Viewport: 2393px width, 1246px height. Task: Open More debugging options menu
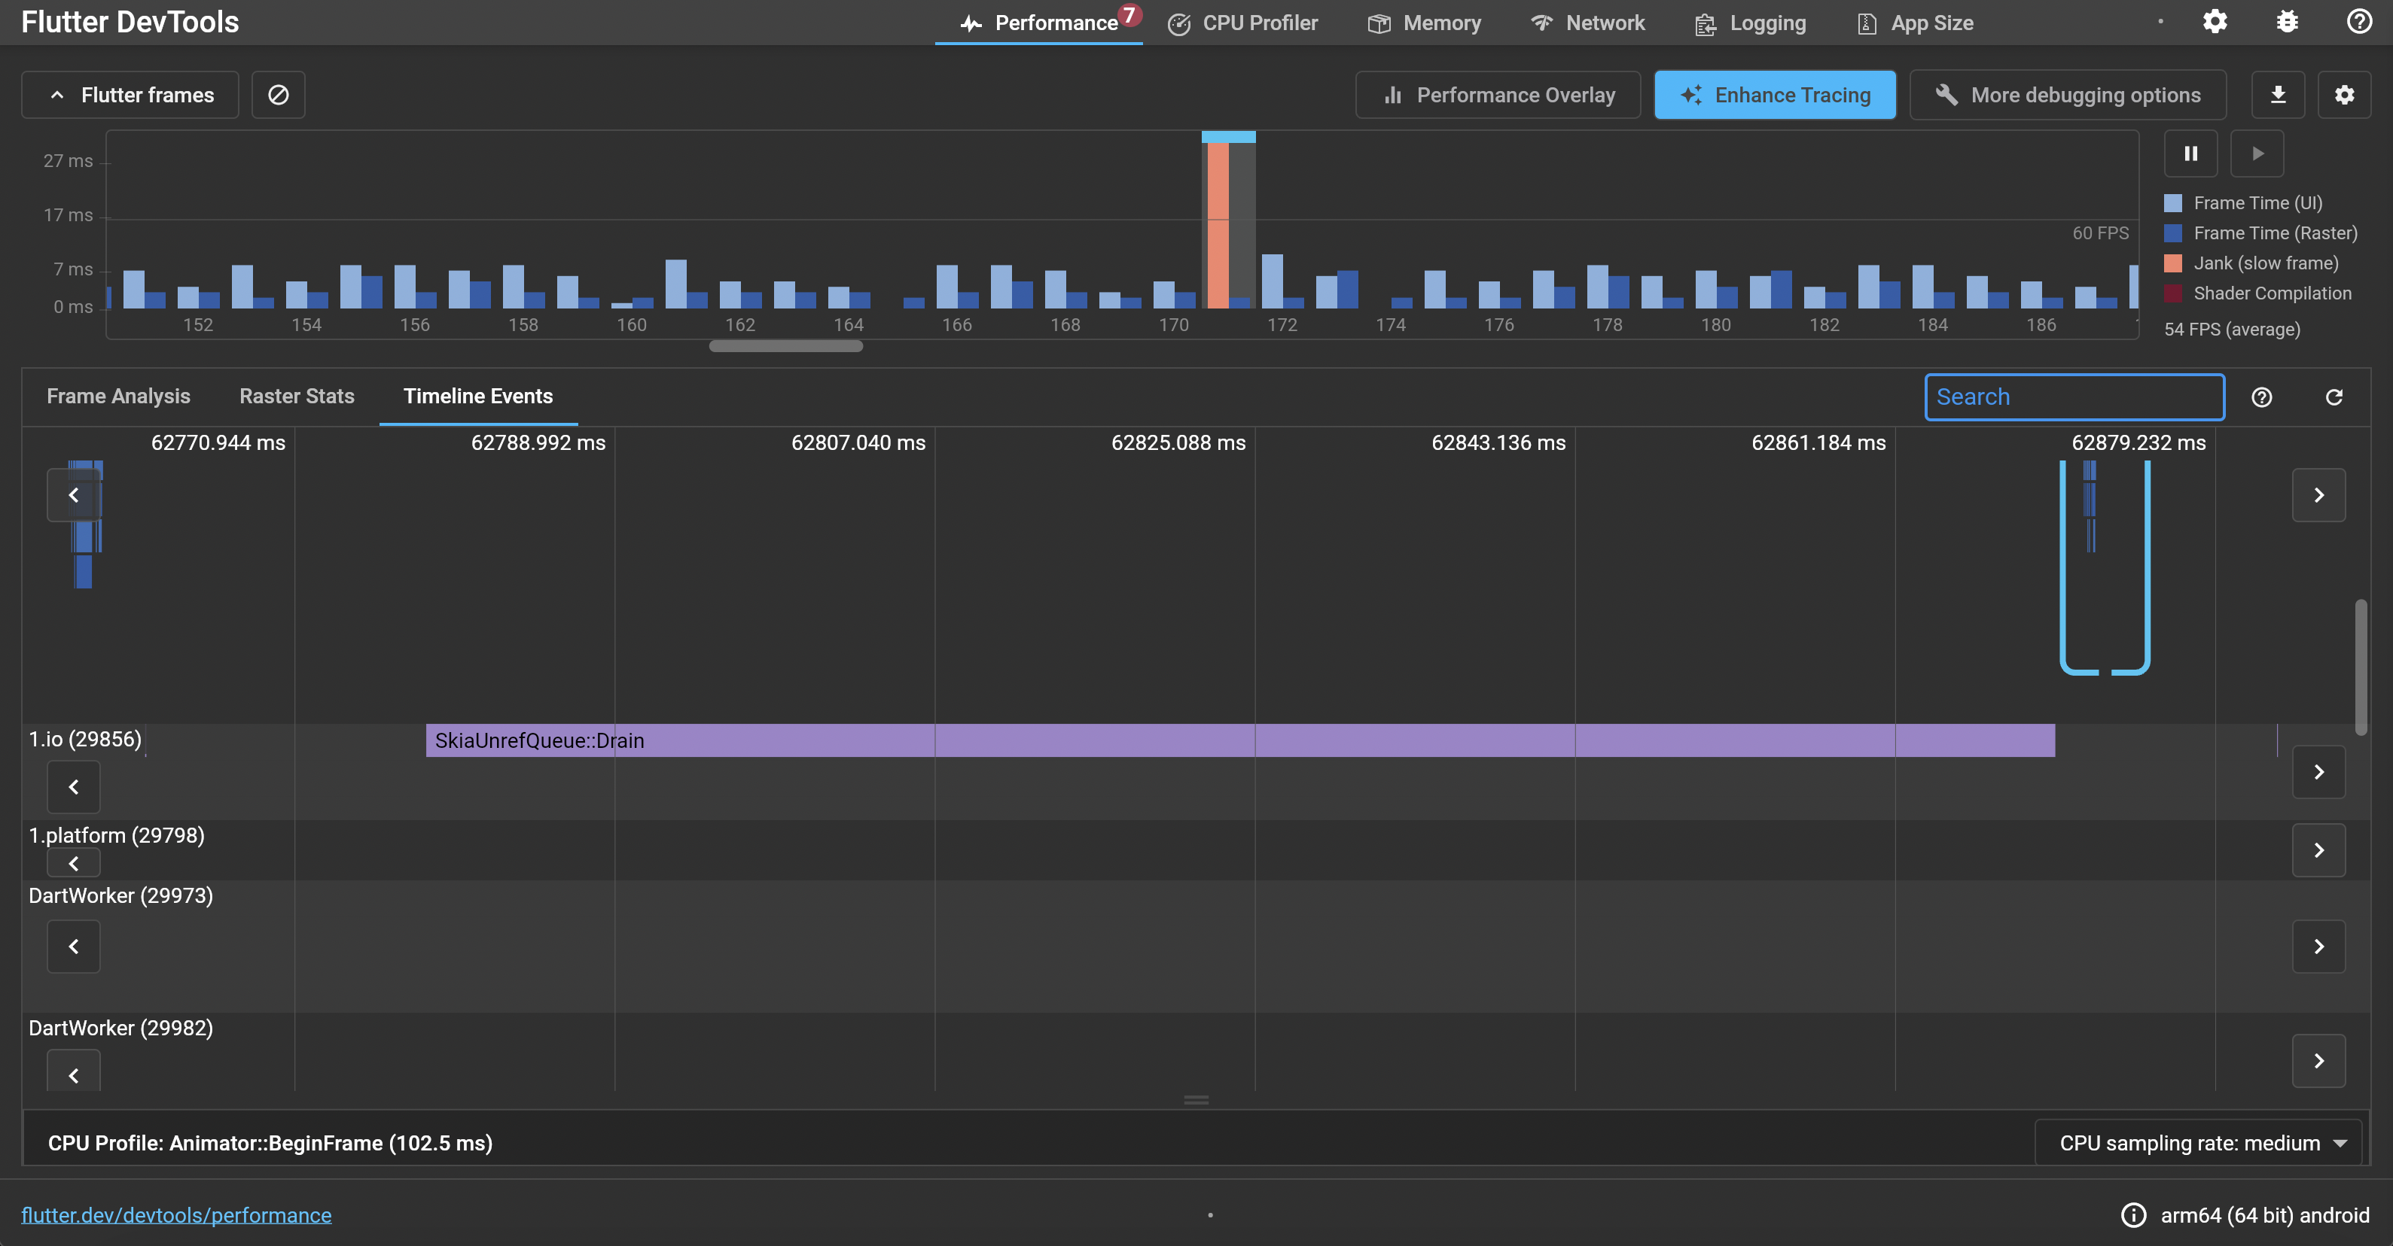tap(2067, 95)
